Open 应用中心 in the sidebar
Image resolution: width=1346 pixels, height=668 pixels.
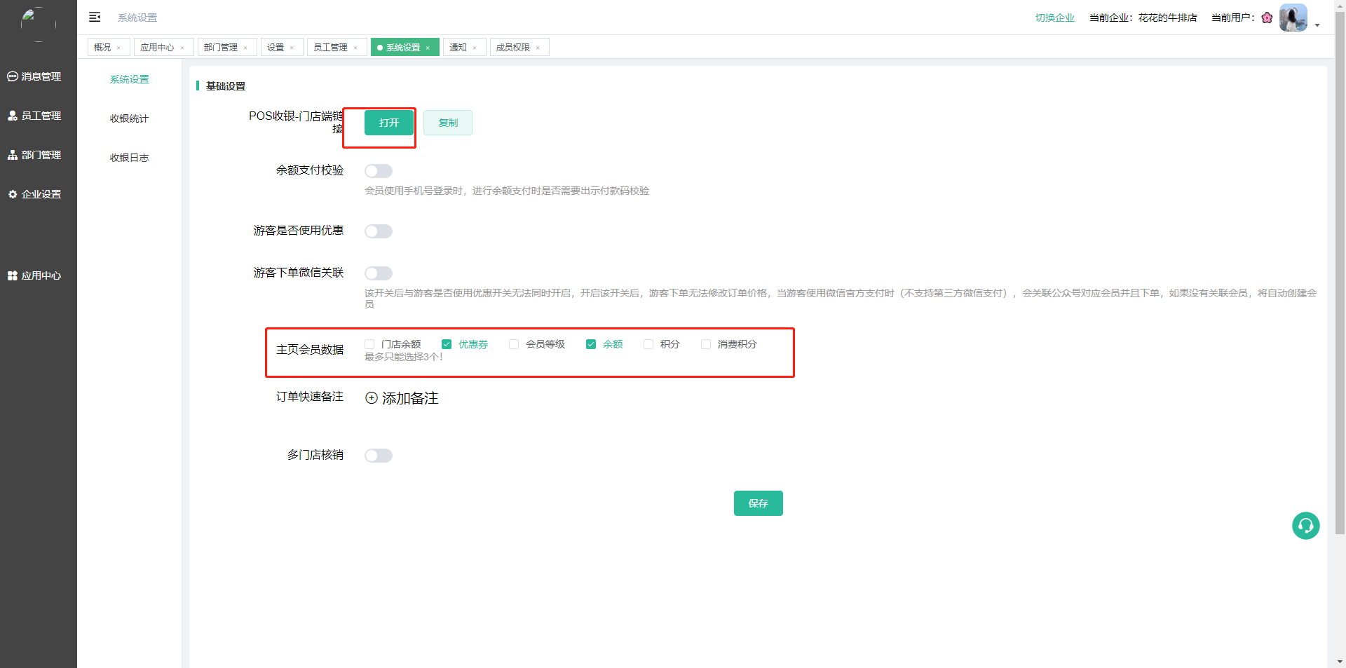(x=34, y=275)
